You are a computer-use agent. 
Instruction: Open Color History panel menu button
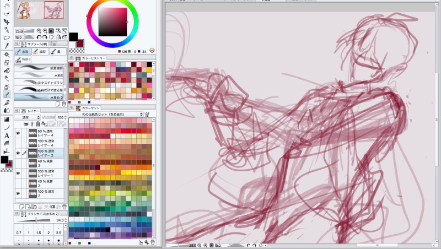pos(72,58)
